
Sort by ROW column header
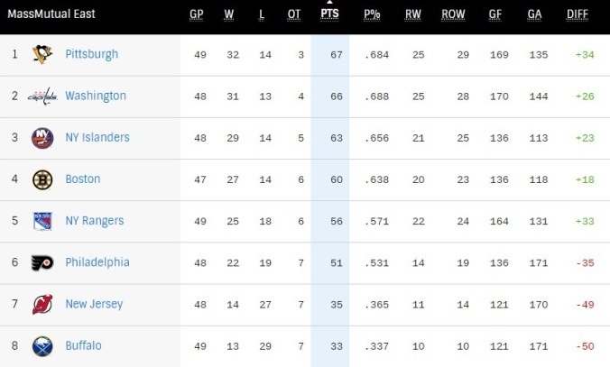pos(454,14)
